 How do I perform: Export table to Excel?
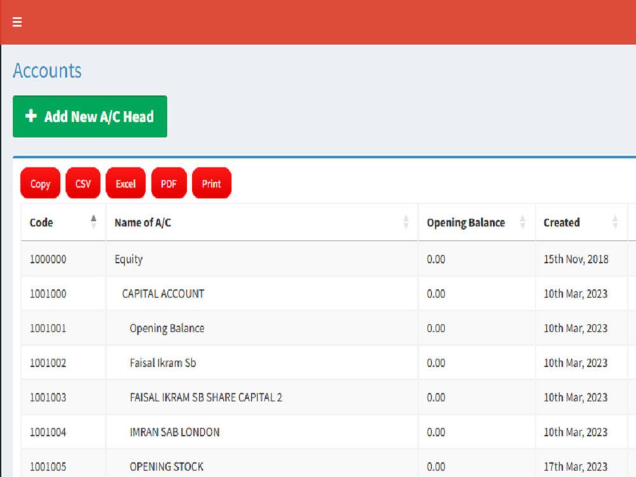125,183
